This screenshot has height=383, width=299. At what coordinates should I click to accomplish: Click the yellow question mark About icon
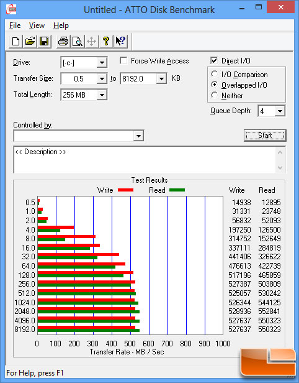tap(105, 41)
